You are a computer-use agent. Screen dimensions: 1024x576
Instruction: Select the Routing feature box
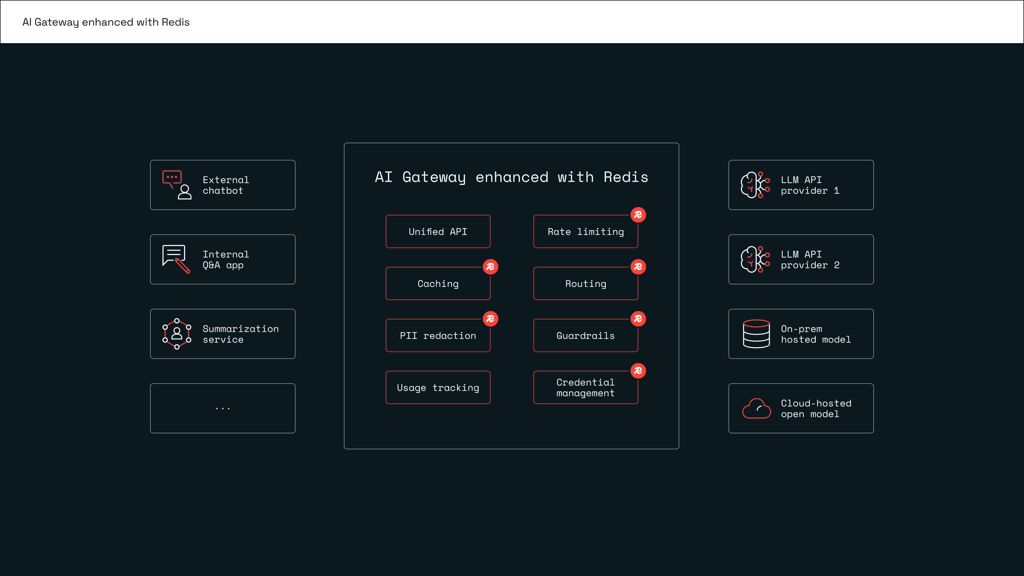point(586,284)
